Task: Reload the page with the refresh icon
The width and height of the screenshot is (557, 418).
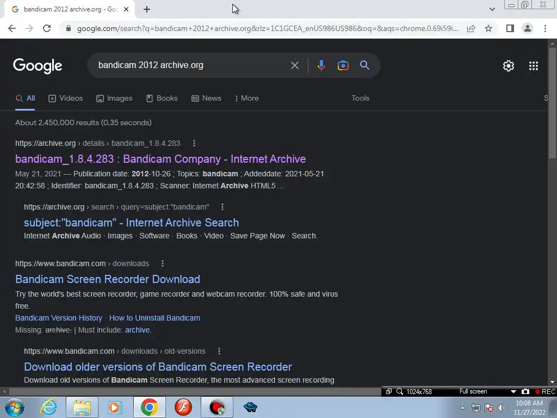Action: [x=47, y=28]
